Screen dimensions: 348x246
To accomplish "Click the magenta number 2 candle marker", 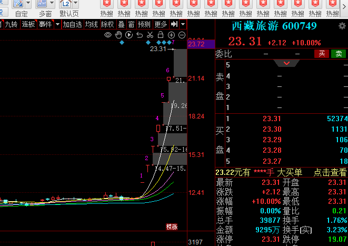I will [x=146, y=158].
